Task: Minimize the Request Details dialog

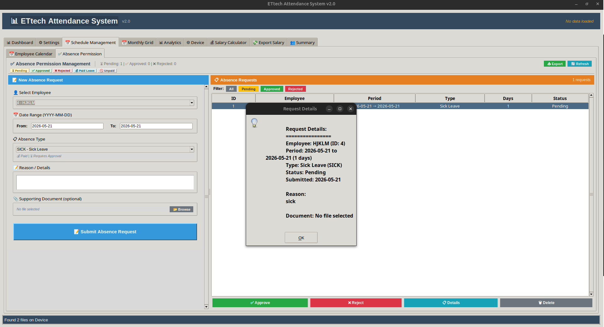Action: (x=329, y=109)
